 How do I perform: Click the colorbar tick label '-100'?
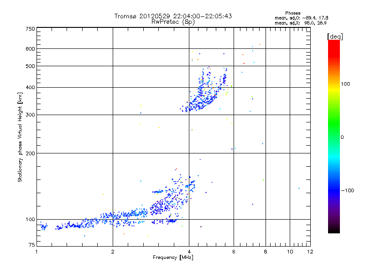(347, 190)
